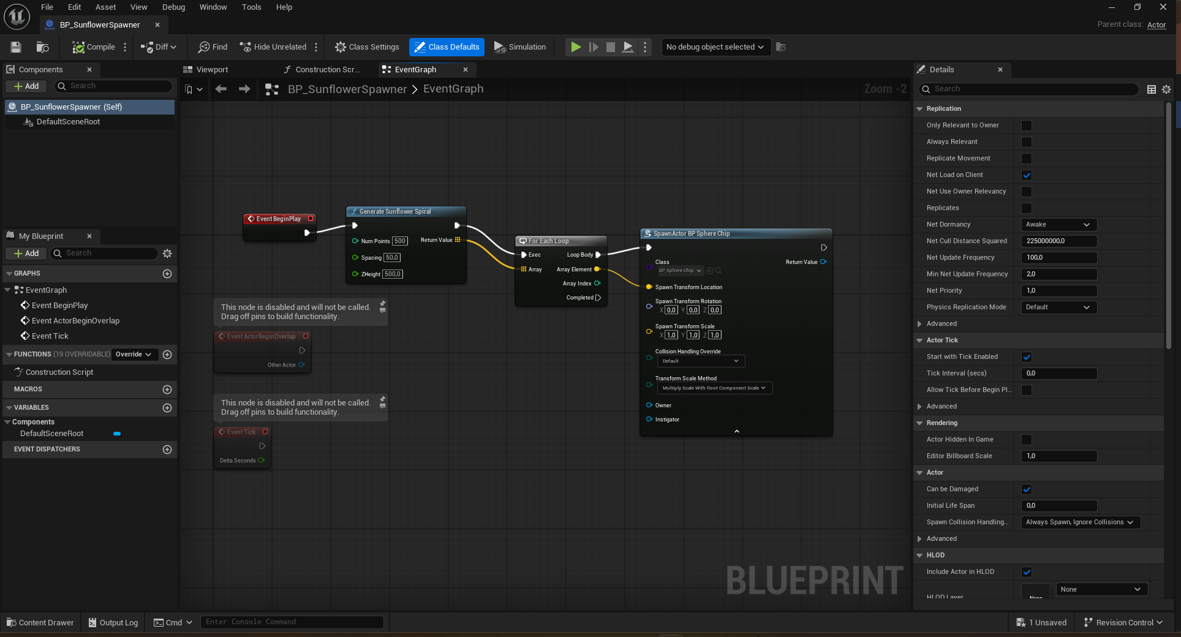The width and height of the screenshot is (1181, 637).
Task: Collapse the SpawnActor node advanced pins arrow
Action: 736,431
